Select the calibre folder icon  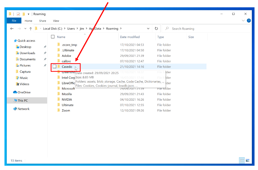(59, 61)
